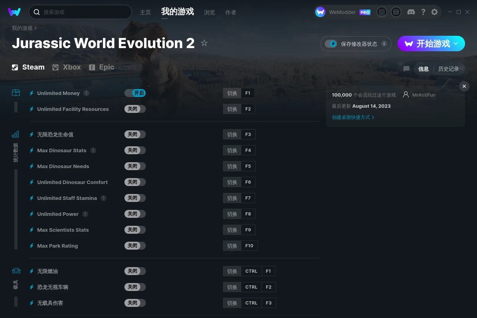Viewport: 477px width, 318px height.
Task: Click 切换 button for Max Park Rating
Action: coord(232,246)
